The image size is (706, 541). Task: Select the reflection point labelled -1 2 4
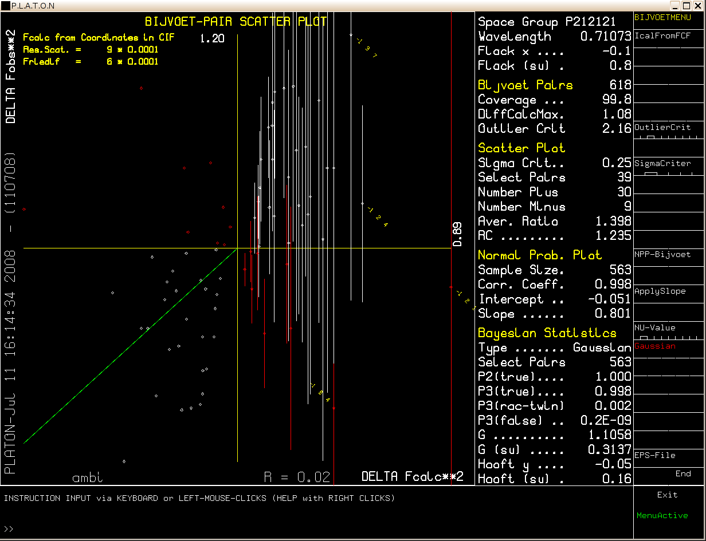(x=362, y=203)
